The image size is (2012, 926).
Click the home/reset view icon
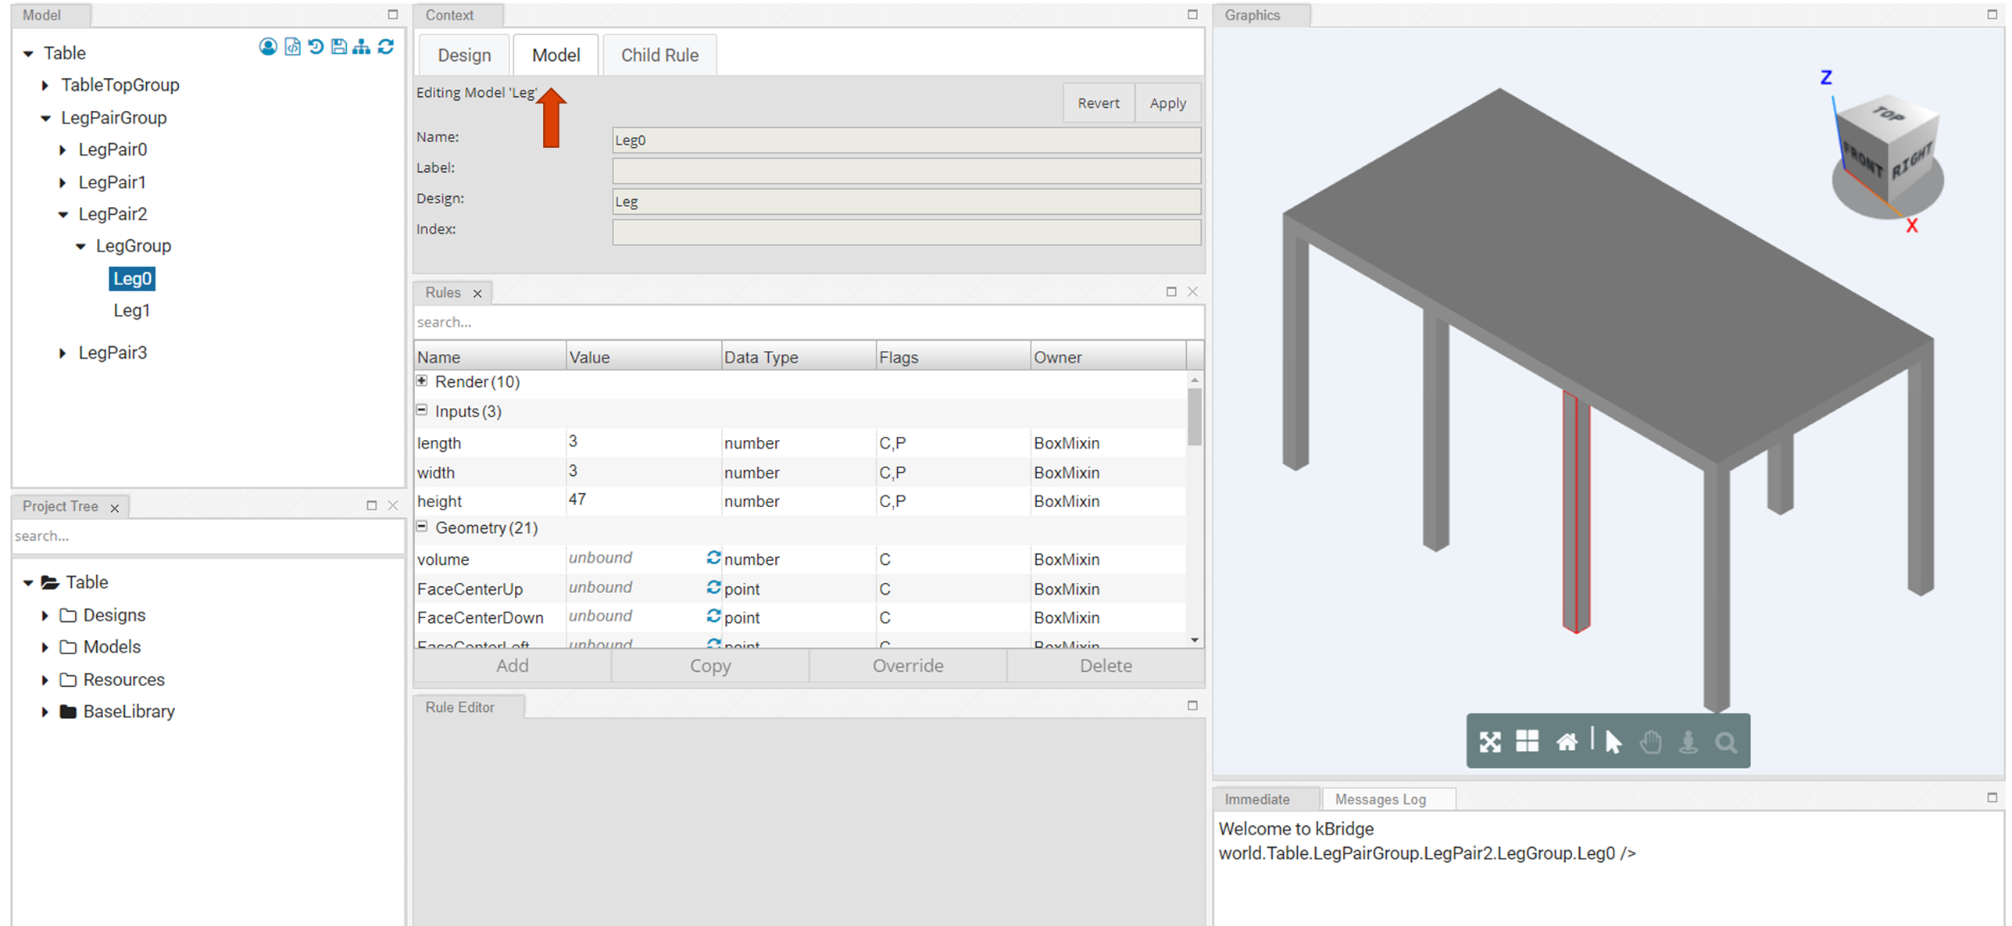pos(1564,740)
